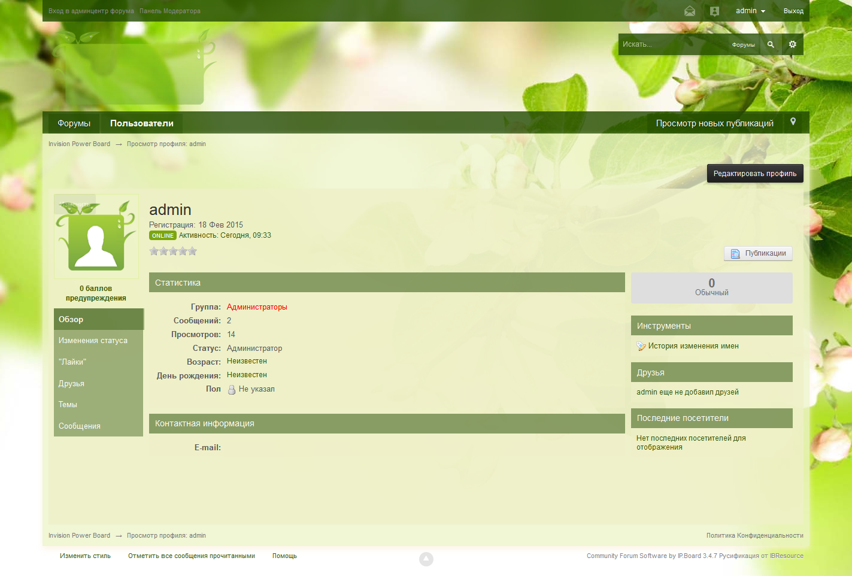Open the Администраторы group link

257,307
